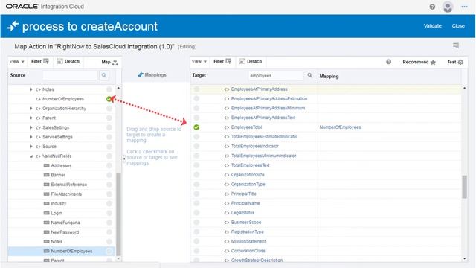Click field icon next to Banner
Viewport: 476px width, 268px height.
coord(46,175)
